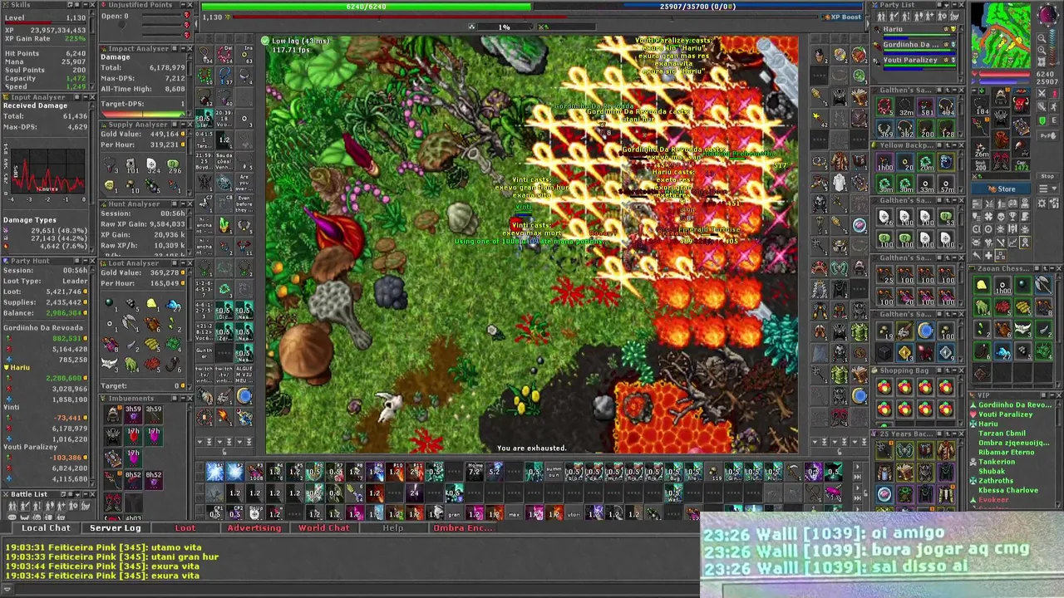Collapse the Hunt Analyser panel

183,204
